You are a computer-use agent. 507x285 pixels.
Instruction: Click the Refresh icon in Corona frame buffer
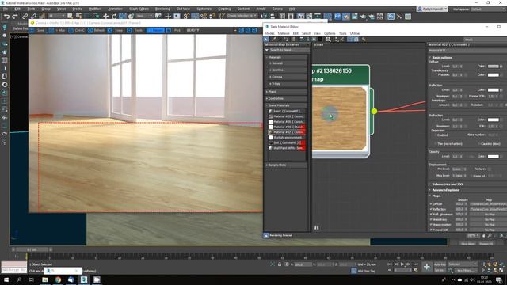(90, 30)
